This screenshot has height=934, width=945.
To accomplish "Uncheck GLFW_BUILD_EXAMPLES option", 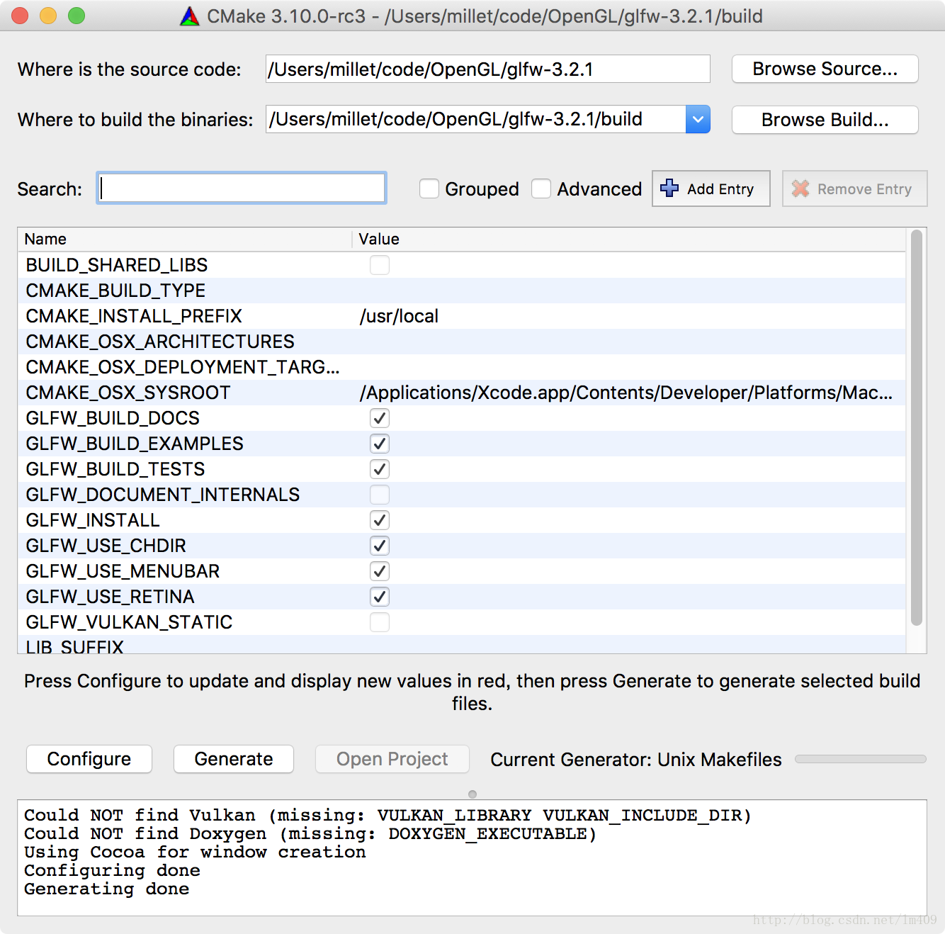I will pos(380,444).
